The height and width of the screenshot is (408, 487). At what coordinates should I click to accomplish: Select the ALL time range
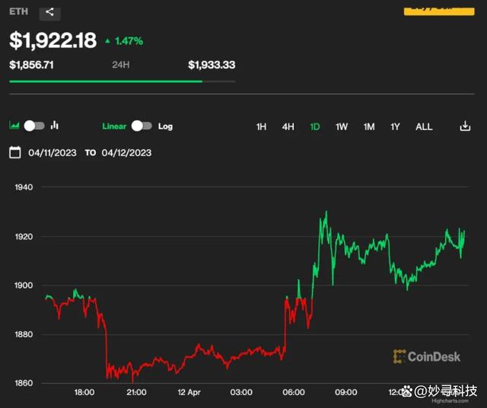click(x=424, y=126)
